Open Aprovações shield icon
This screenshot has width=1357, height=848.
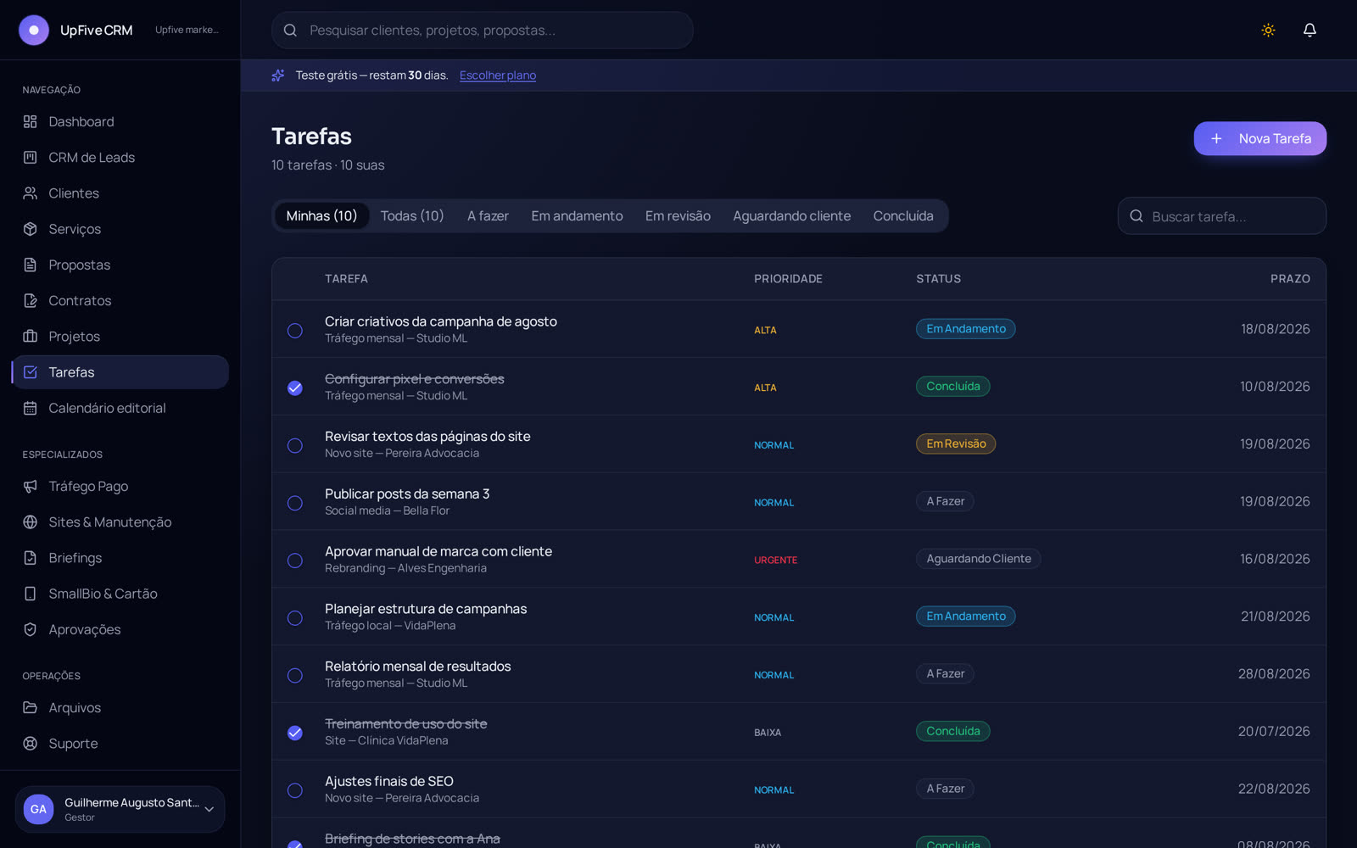tap(31, 629)
